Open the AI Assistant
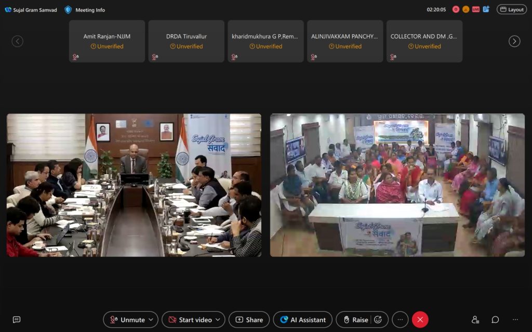Screen dimensions: 532x332 [303, 320]
